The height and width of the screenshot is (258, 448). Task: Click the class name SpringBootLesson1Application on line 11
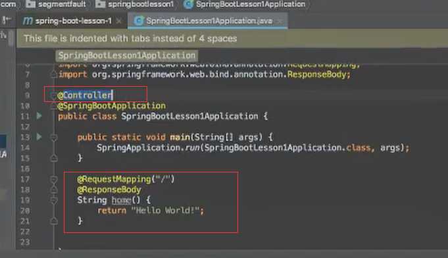pyautogui.click(x=189, y=116)
